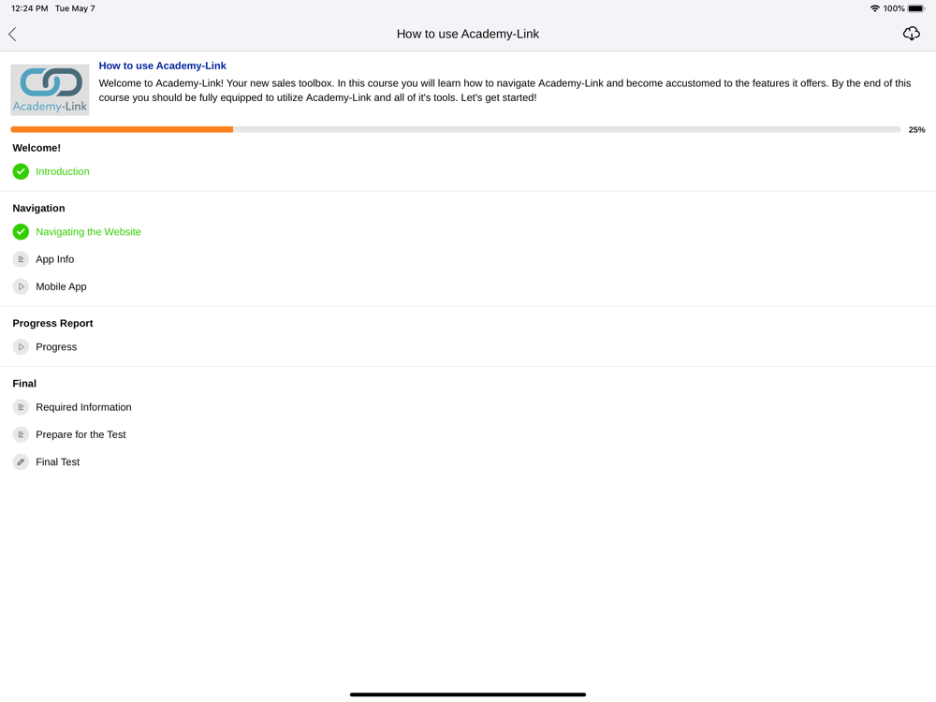Tap the document icon beside App Info
The width and height of the screenshot is (936, 702).
click(21, 259)
